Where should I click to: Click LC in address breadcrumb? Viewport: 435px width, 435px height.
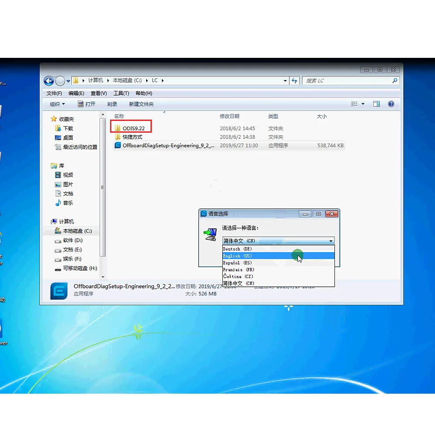pyautogui.click(x=154, y=80)
